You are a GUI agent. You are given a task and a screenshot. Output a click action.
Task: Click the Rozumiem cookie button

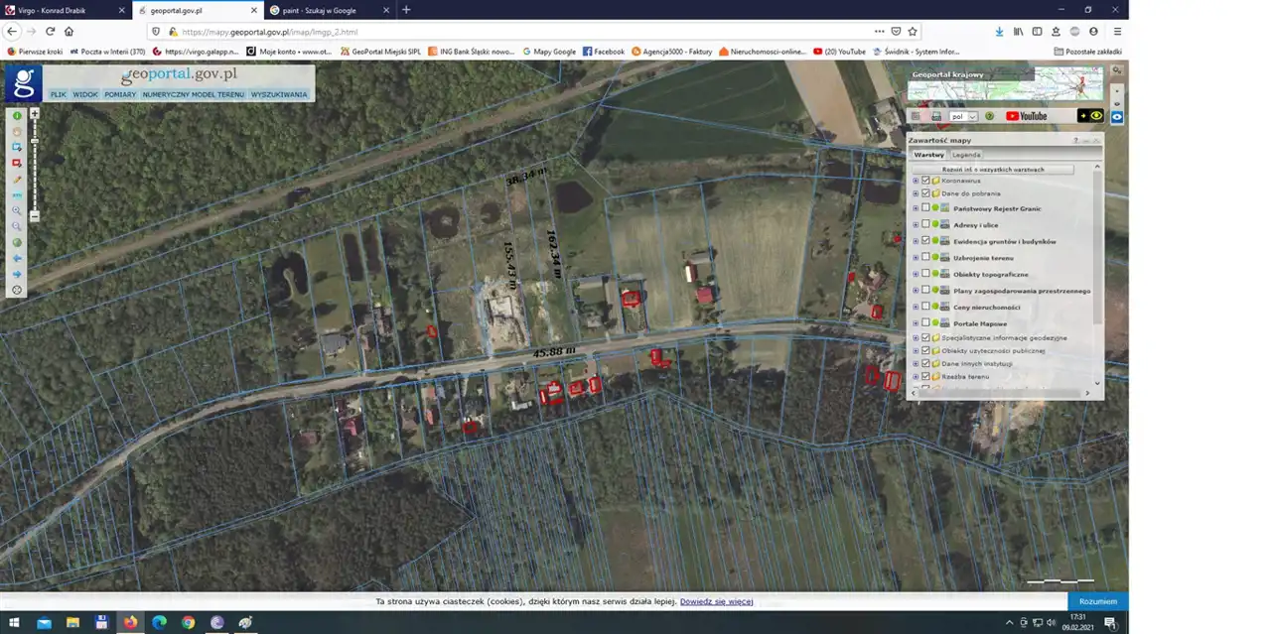tap(1097, 601)
